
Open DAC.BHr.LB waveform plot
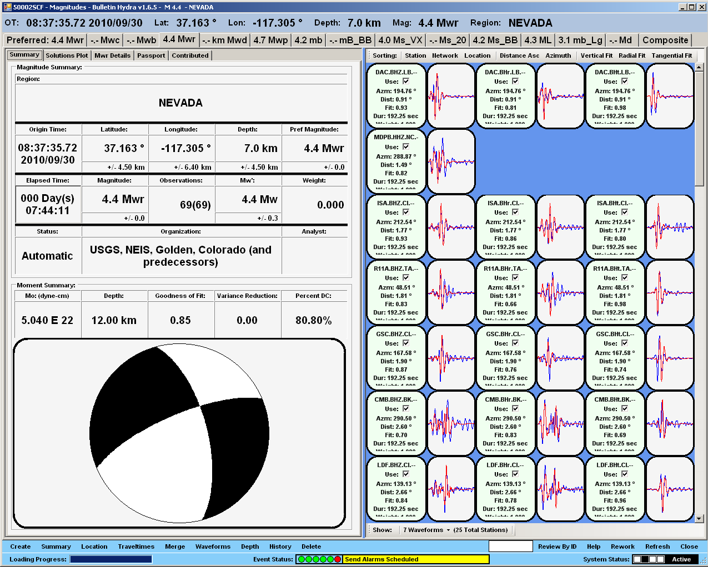tap(561, 96)
